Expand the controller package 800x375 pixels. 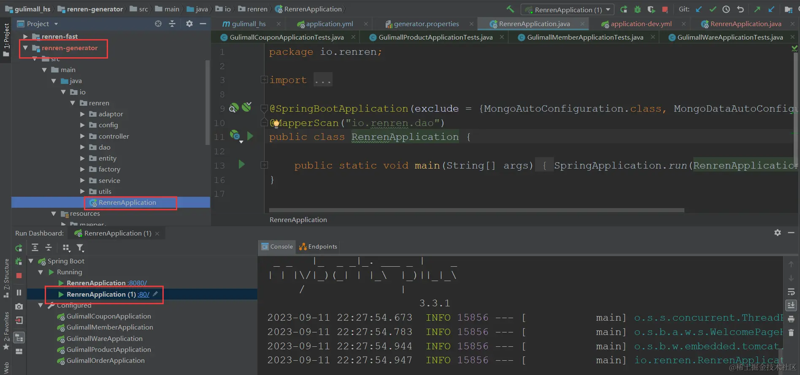pos(82,136)
